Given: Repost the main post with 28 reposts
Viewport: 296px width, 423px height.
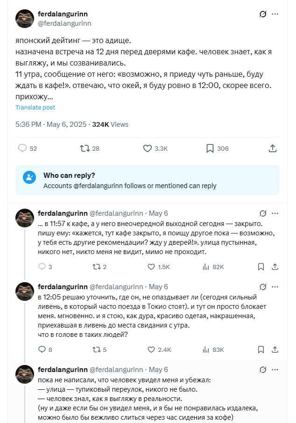Looking at the screenshot, I should click(85, 148).
